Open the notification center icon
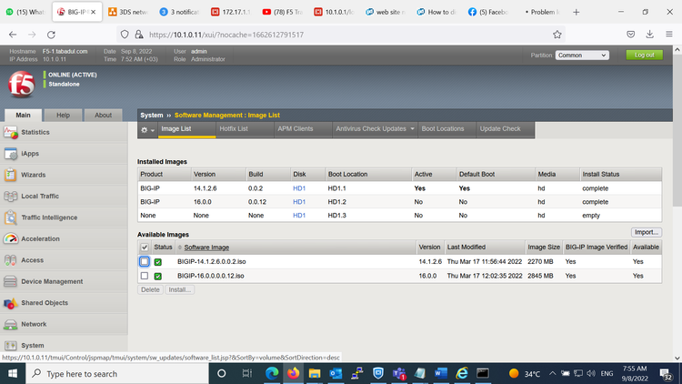Viewport: 682px width, 384px height. (x=666, y=374)
